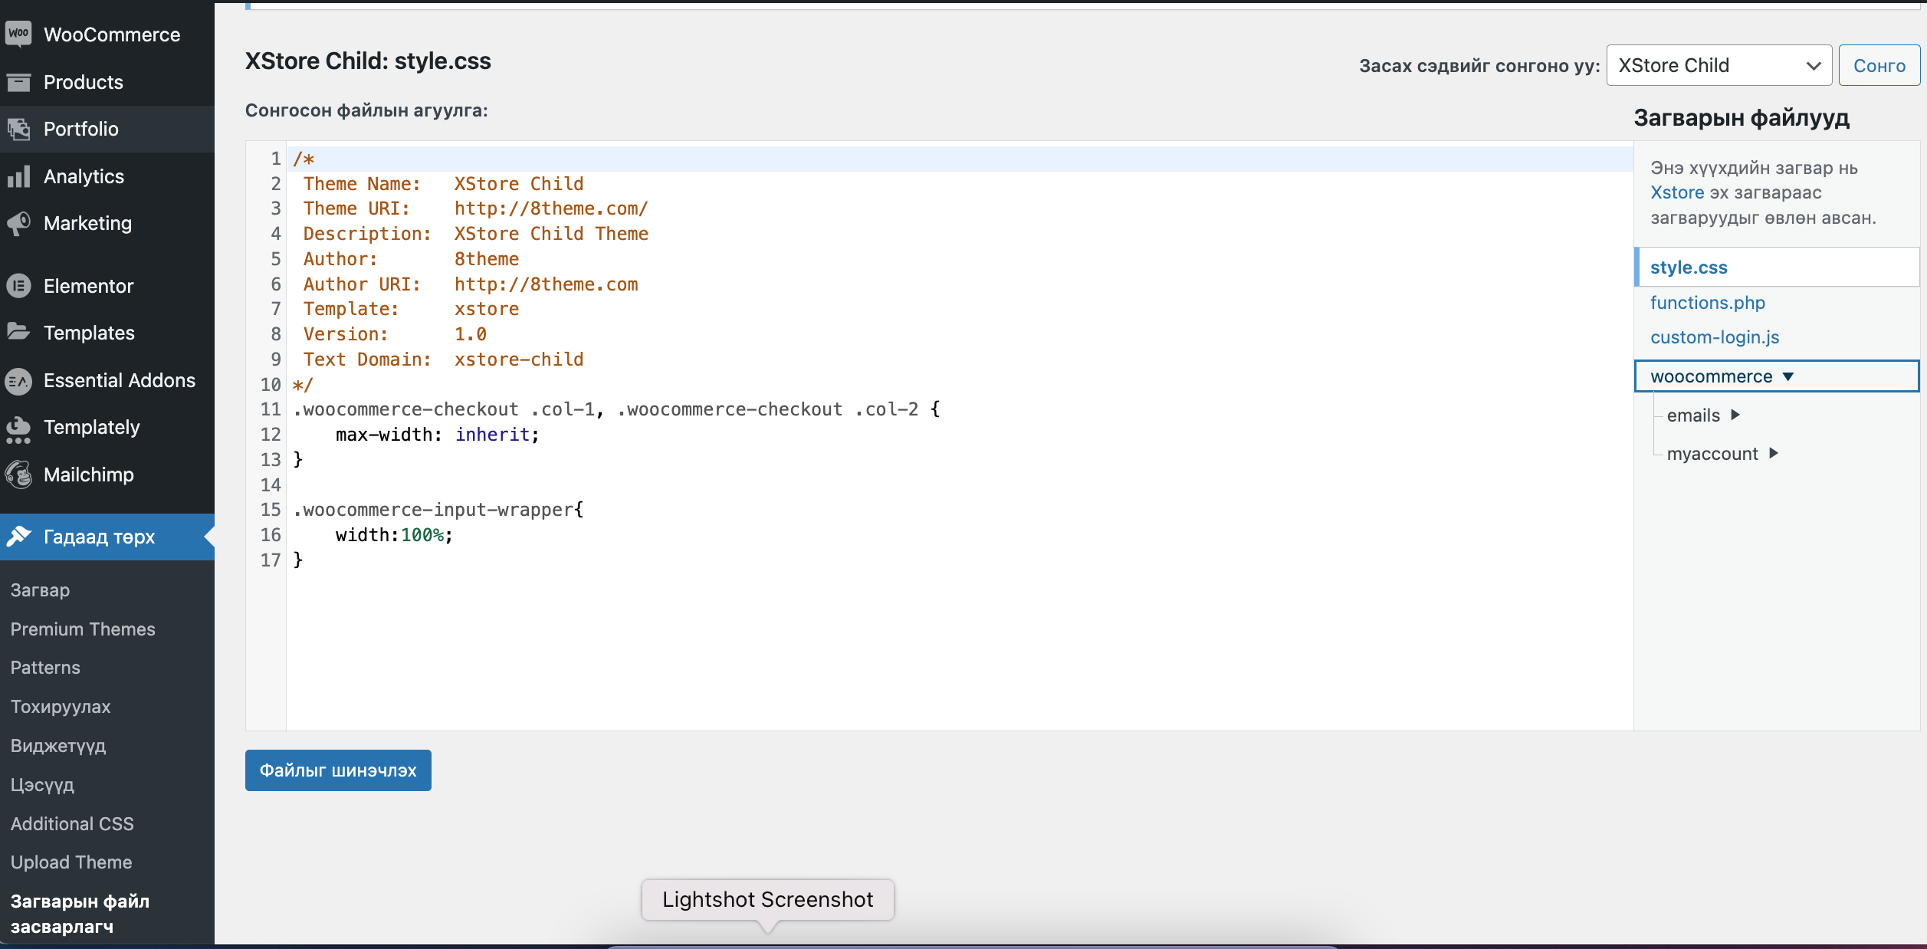Open the Mailchimp menu
Image resolution: width=1927 pixels, height=949 pixels.
click(107, 474)
